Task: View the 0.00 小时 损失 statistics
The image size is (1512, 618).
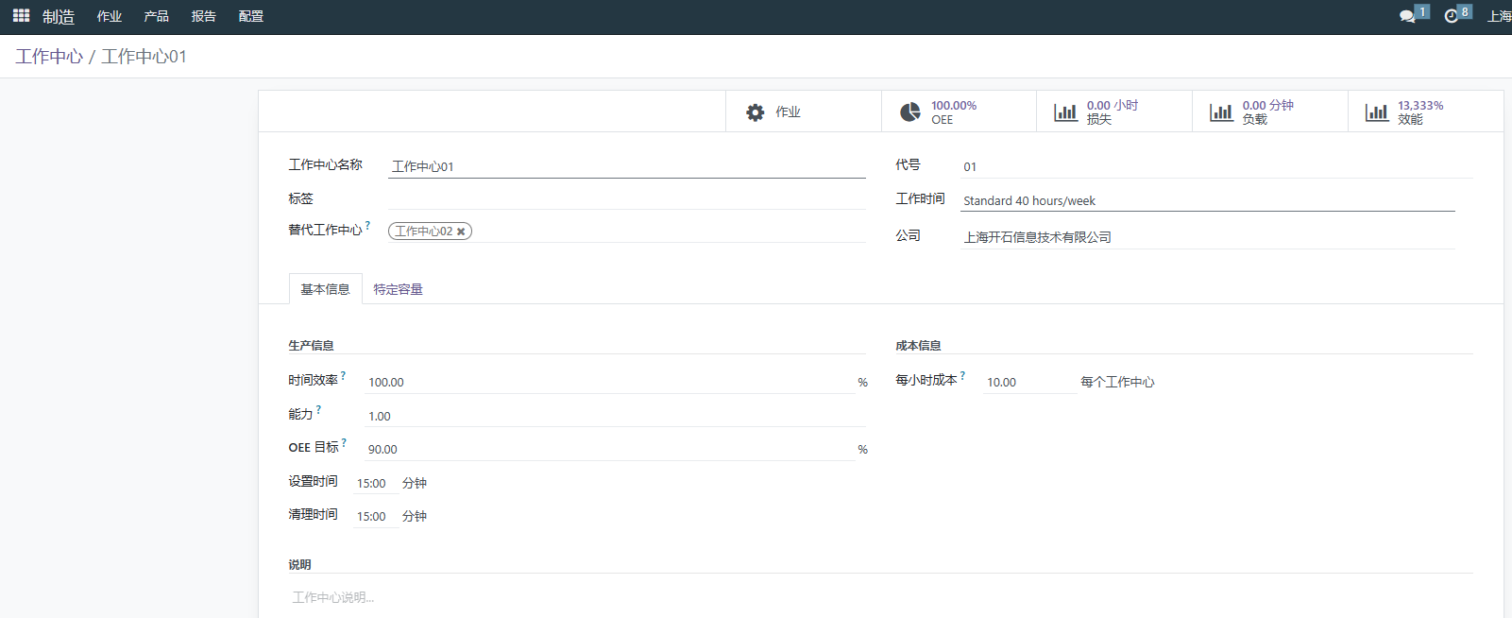Action: (x=1114, y=112)
